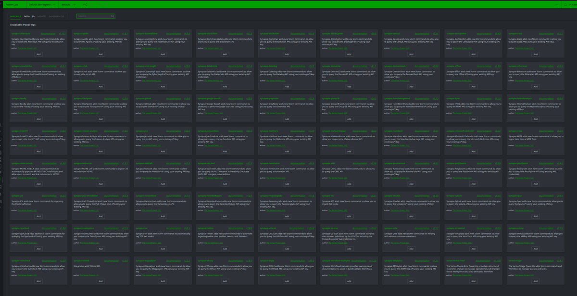Screen dimensions: 577x296
Task: Open The Vertex Project author link on synapse-censys
Action: coord(401,48)
